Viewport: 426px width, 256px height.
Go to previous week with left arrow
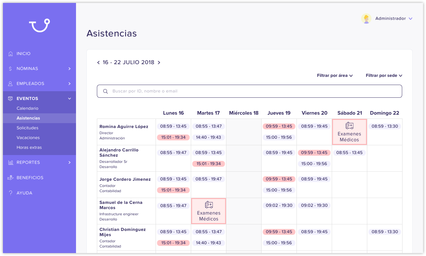pyautogui.click(x=99, y=63)
